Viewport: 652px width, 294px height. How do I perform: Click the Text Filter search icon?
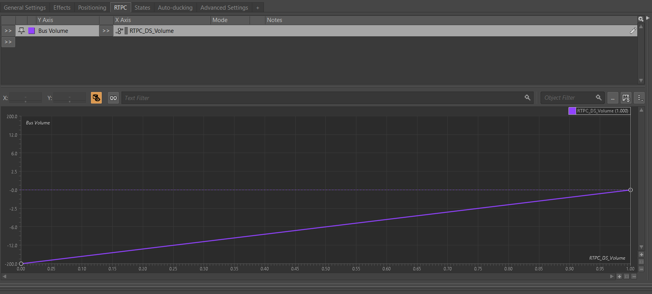pyautogui.click(x=527, y=98)
